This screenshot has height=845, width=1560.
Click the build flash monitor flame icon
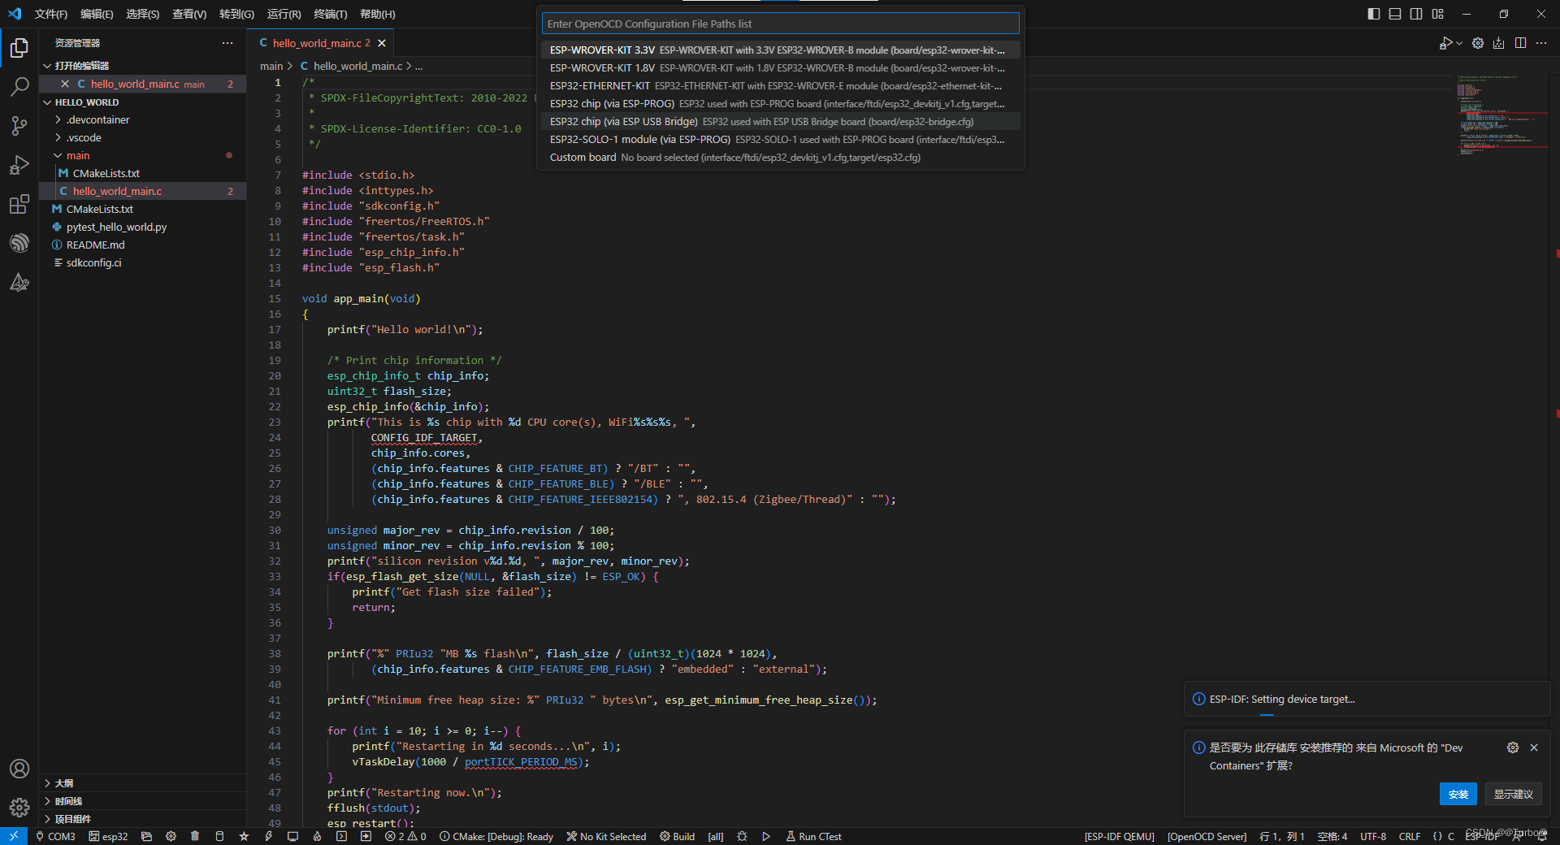click(317, 836)
